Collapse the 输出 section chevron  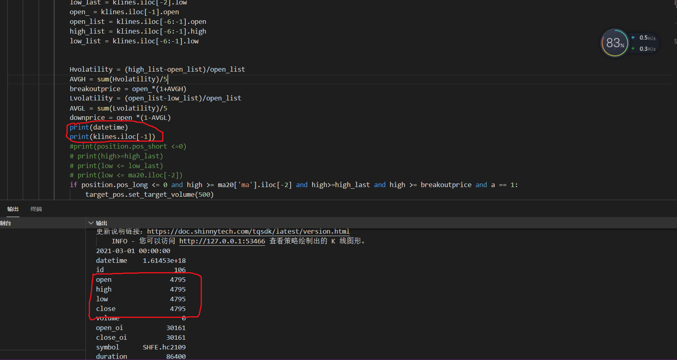click(91, 223)
